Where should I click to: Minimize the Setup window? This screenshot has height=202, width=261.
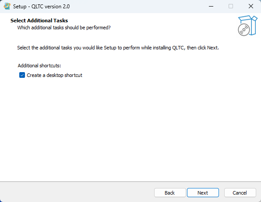[x=211, y=6]
